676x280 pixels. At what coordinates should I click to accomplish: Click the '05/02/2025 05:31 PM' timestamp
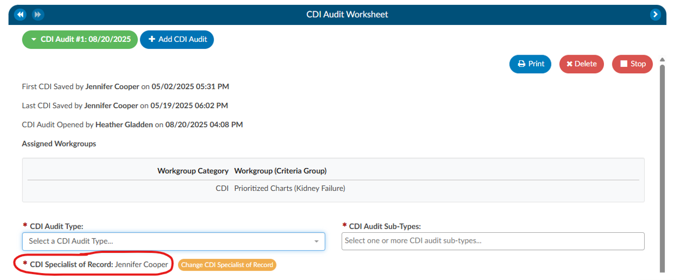pyautogui.click(x=191, y=86)
